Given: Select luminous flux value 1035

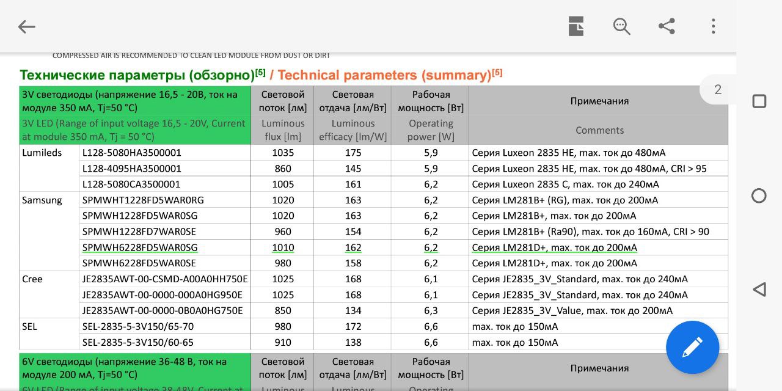Looking at the screenshot, I should click(x=283, y=153).
